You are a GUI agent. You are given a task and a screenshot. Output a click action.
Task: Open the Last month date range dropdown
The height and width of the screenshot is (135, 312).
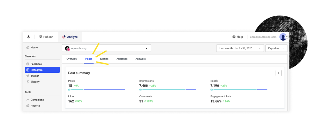click(240, 48)
